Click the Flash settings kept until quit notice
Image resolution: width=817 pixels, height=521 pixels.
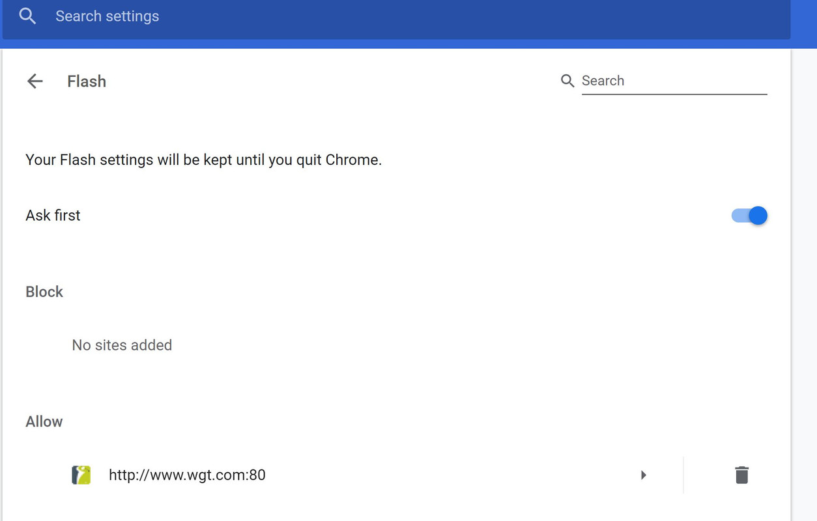point(203,160)
